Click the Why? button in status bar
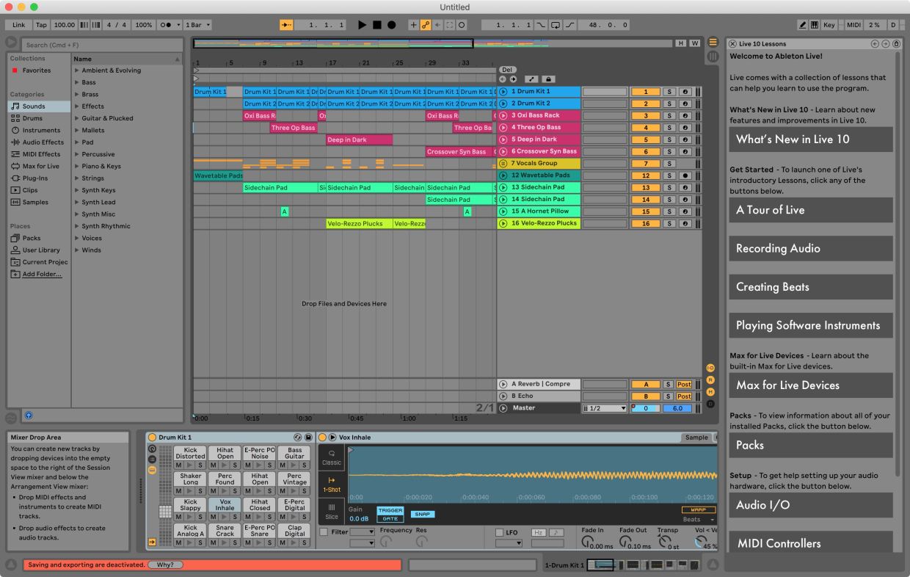 [165, 565]
